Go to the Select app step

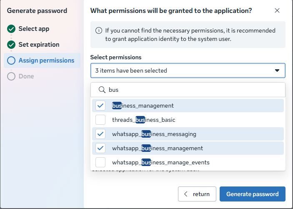click(x=34, y=29)
